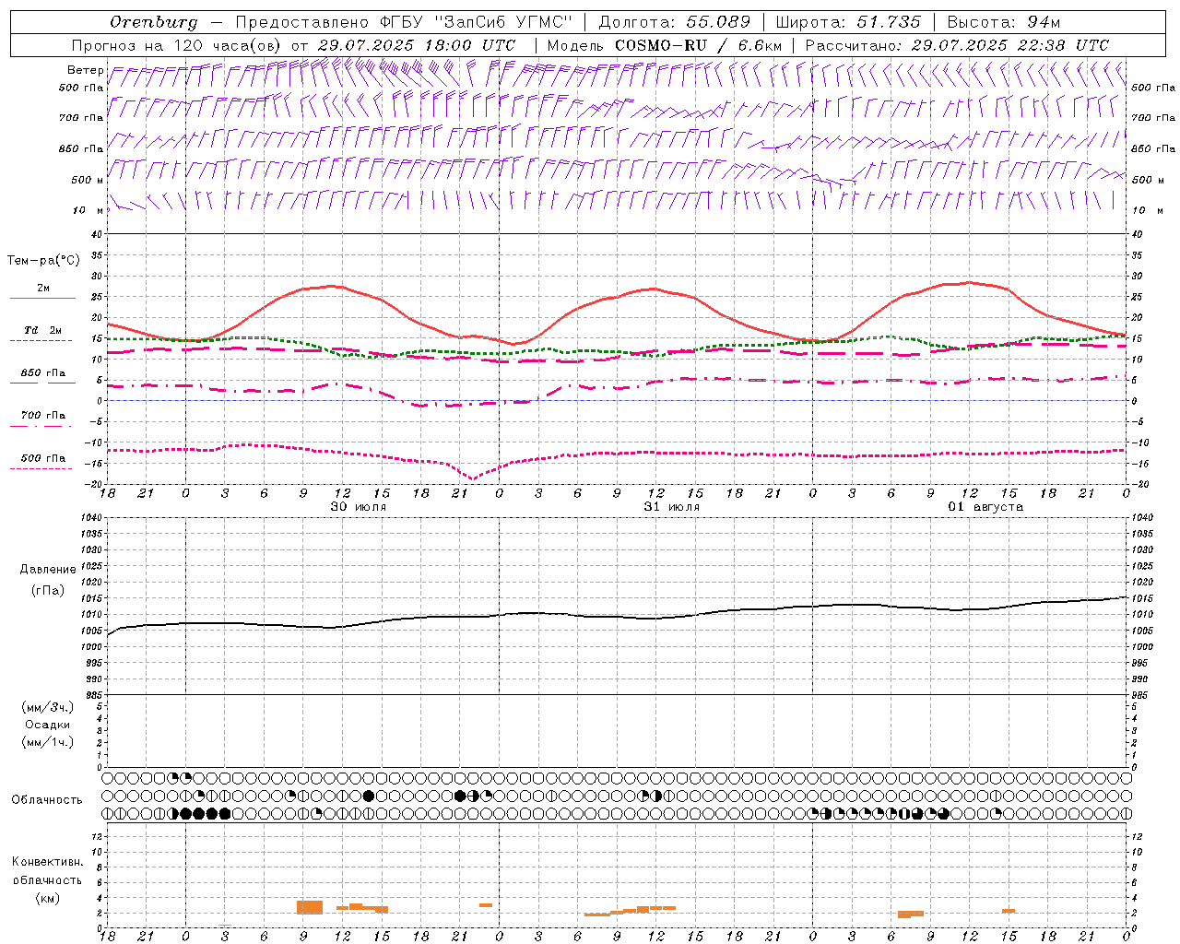Click the 'Конвективн.' convective cloud label

47,862
